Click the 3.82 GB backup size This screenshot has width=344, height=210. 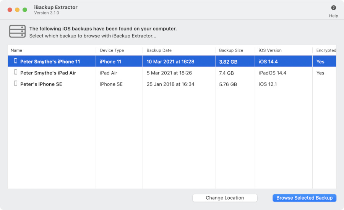(x=228, y=62)
